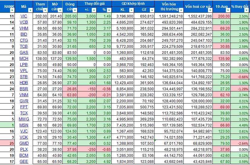Open the BID ticker link

pyautogui.click(x=24, y=35)
